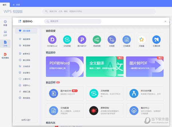Open the 乐播投屏 screen cast icon

(157, 40)
